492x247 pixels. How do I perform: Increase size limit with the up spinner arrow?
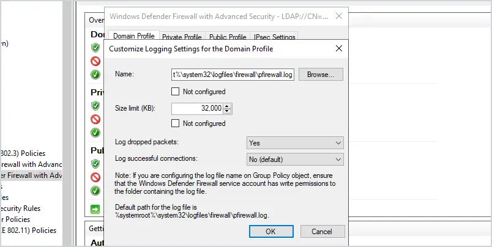228,106
